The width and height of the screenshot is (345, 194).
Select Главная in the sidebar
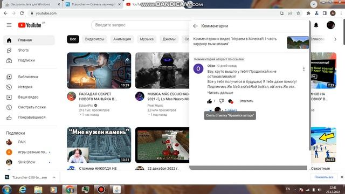[x=29, y=40]
